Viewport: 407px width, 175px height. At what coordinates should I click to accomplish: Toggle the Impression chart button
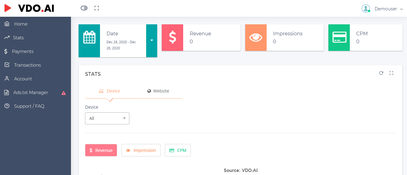point(141,150)
